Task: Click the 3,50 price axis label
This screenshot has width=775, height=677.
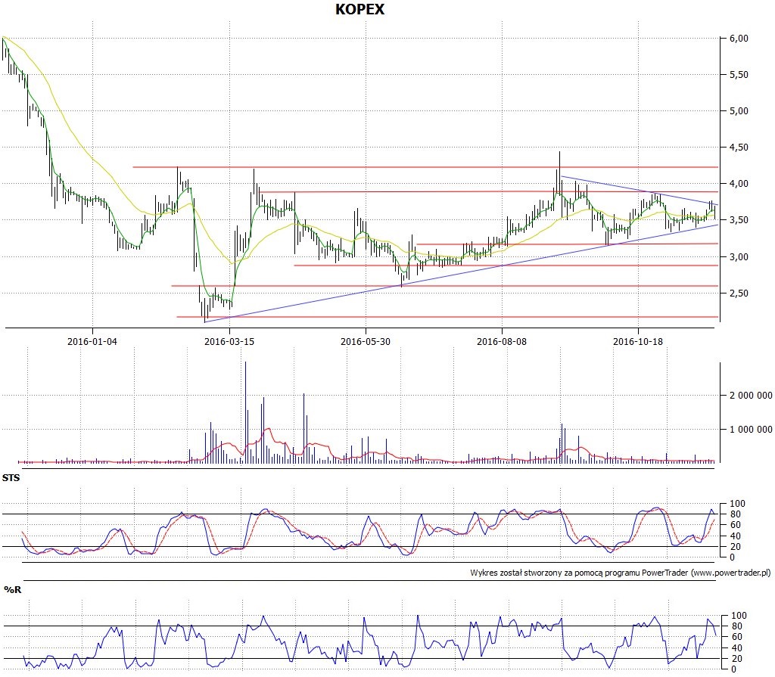Action: pos(739,220)
